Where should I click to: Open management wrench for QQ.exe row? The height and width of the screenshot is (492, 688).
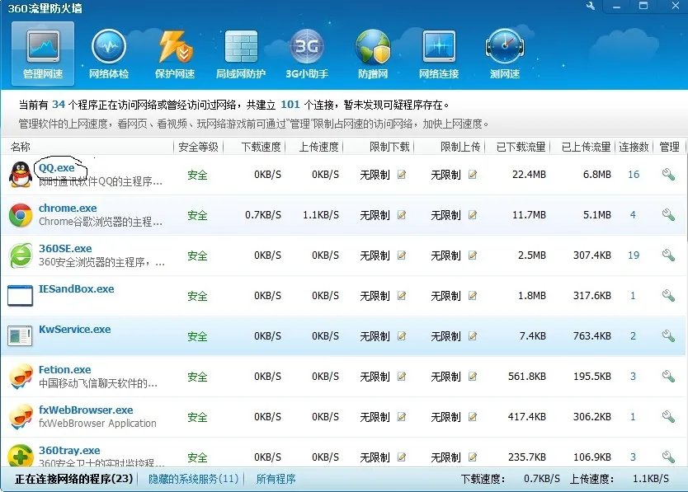pos(668,174)
